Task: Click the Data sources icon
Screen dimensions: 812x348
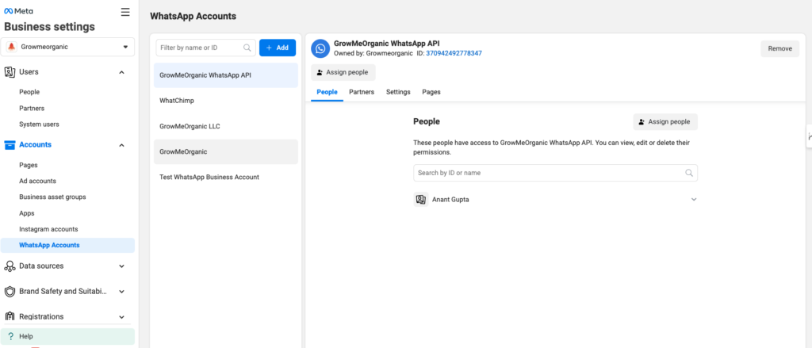Action: 10,266
